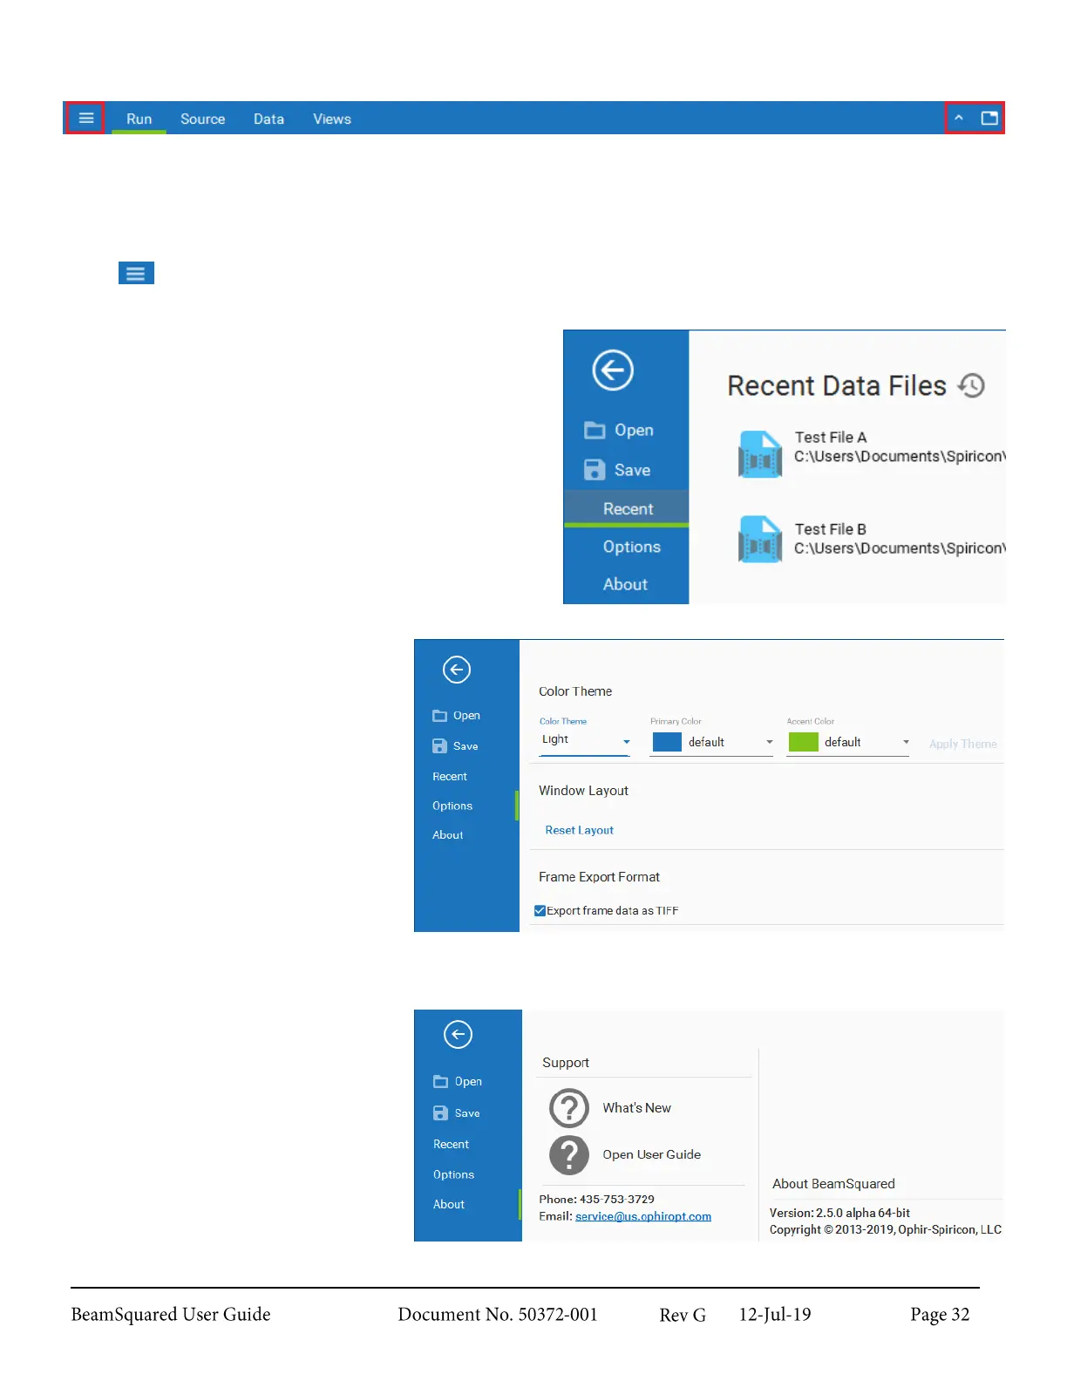The image size is (1067, 1381).
Task: Click Open folder icon in About panel sidebar
Action: (x=440, y=1082)
